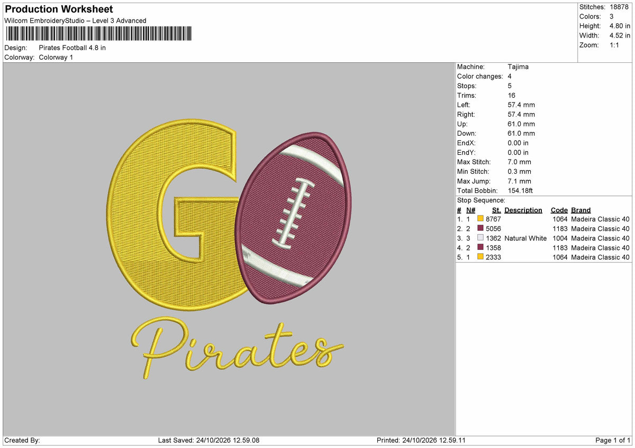Click the maroon swatch in the 1358 stitch row

tap(480, 248)
